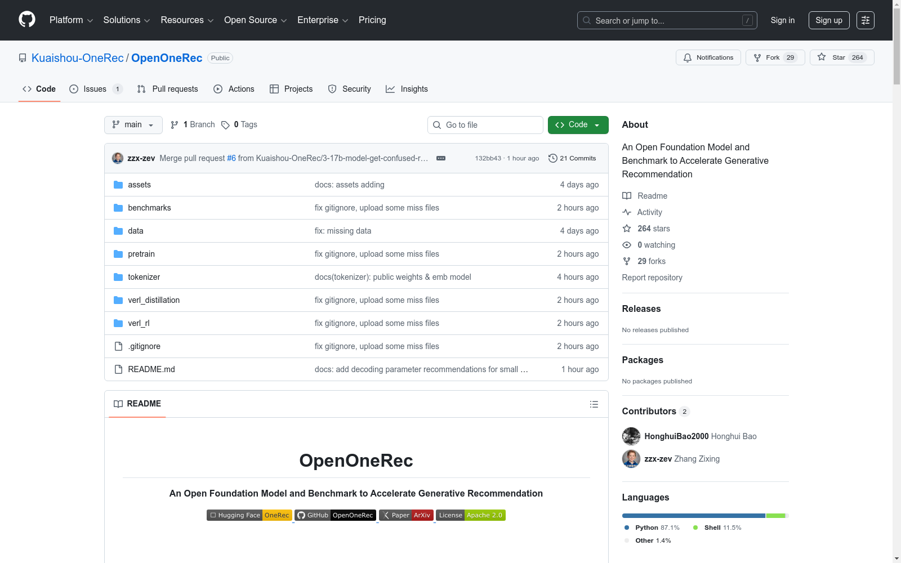Switch to the Issues tab
Screen dimensions: 901x563
[x=96, y=89]
